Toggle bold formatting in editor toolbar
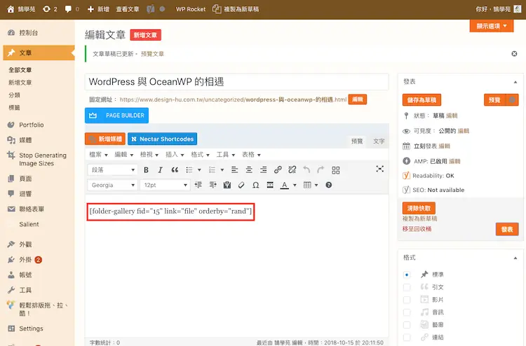The width and height of the screenshot is (526, 346). point(146,169)
